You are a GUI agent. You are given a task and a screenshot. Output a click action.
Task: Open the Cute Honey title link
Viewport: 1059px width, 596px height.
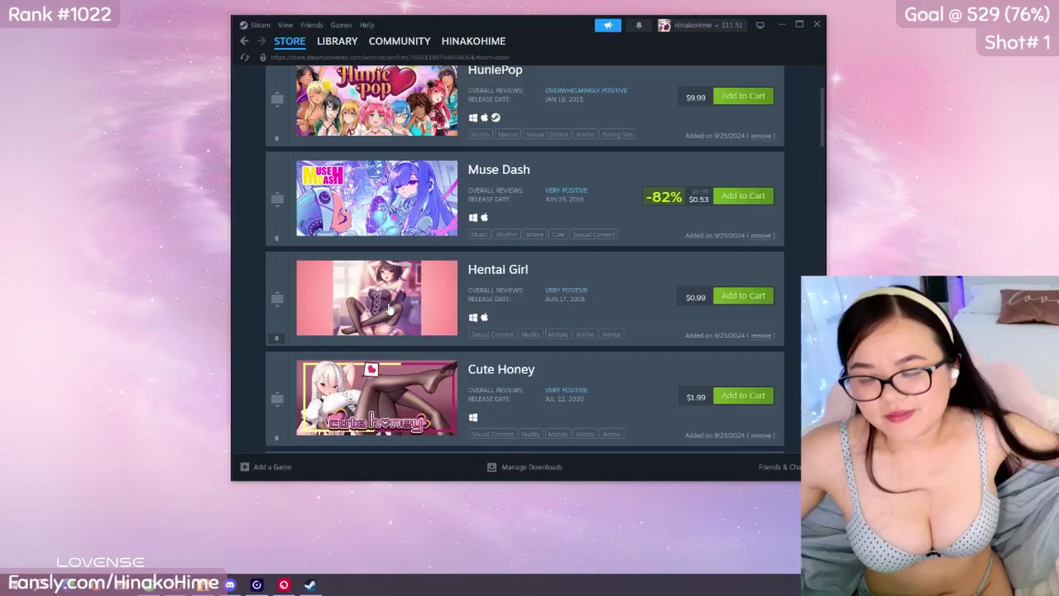[x=501, y=370]
